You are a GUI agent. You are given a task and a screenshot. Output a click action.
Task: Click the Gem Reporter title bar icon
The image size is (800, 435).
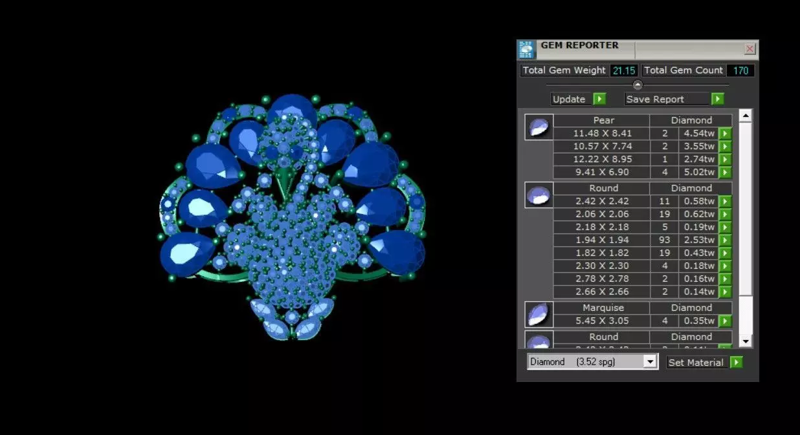coord(527,50)
